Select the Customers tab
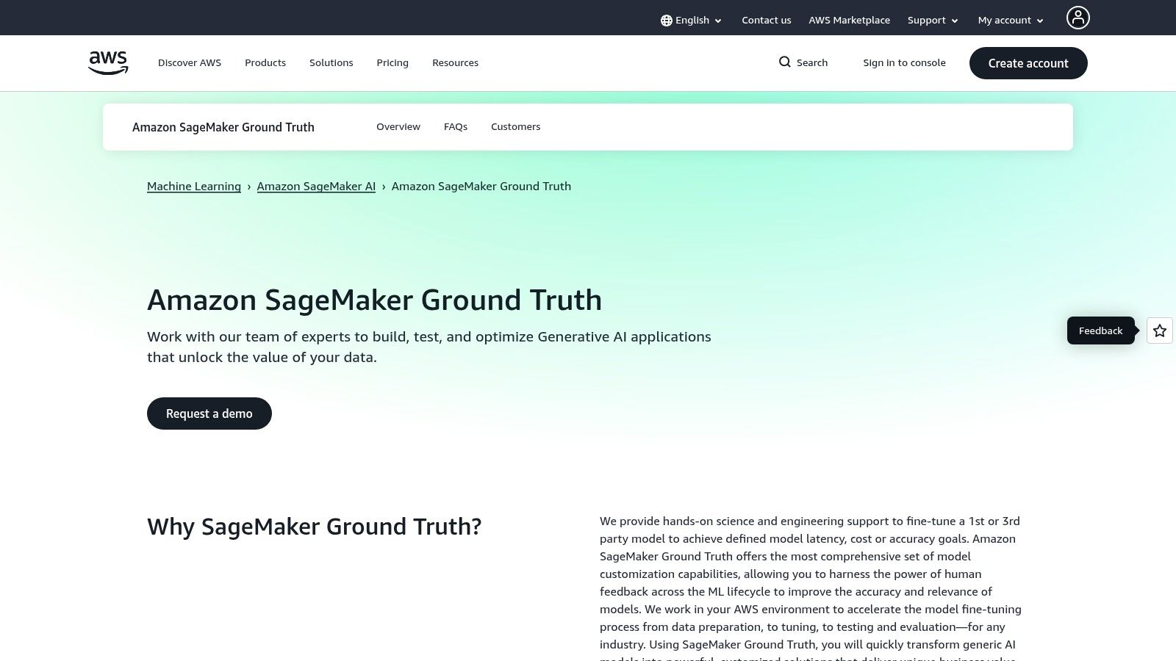 tap(515, 126)
